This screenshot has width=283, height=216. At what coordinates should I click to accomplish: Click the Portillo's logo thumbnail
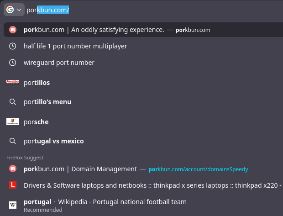(x=13, y=83)
